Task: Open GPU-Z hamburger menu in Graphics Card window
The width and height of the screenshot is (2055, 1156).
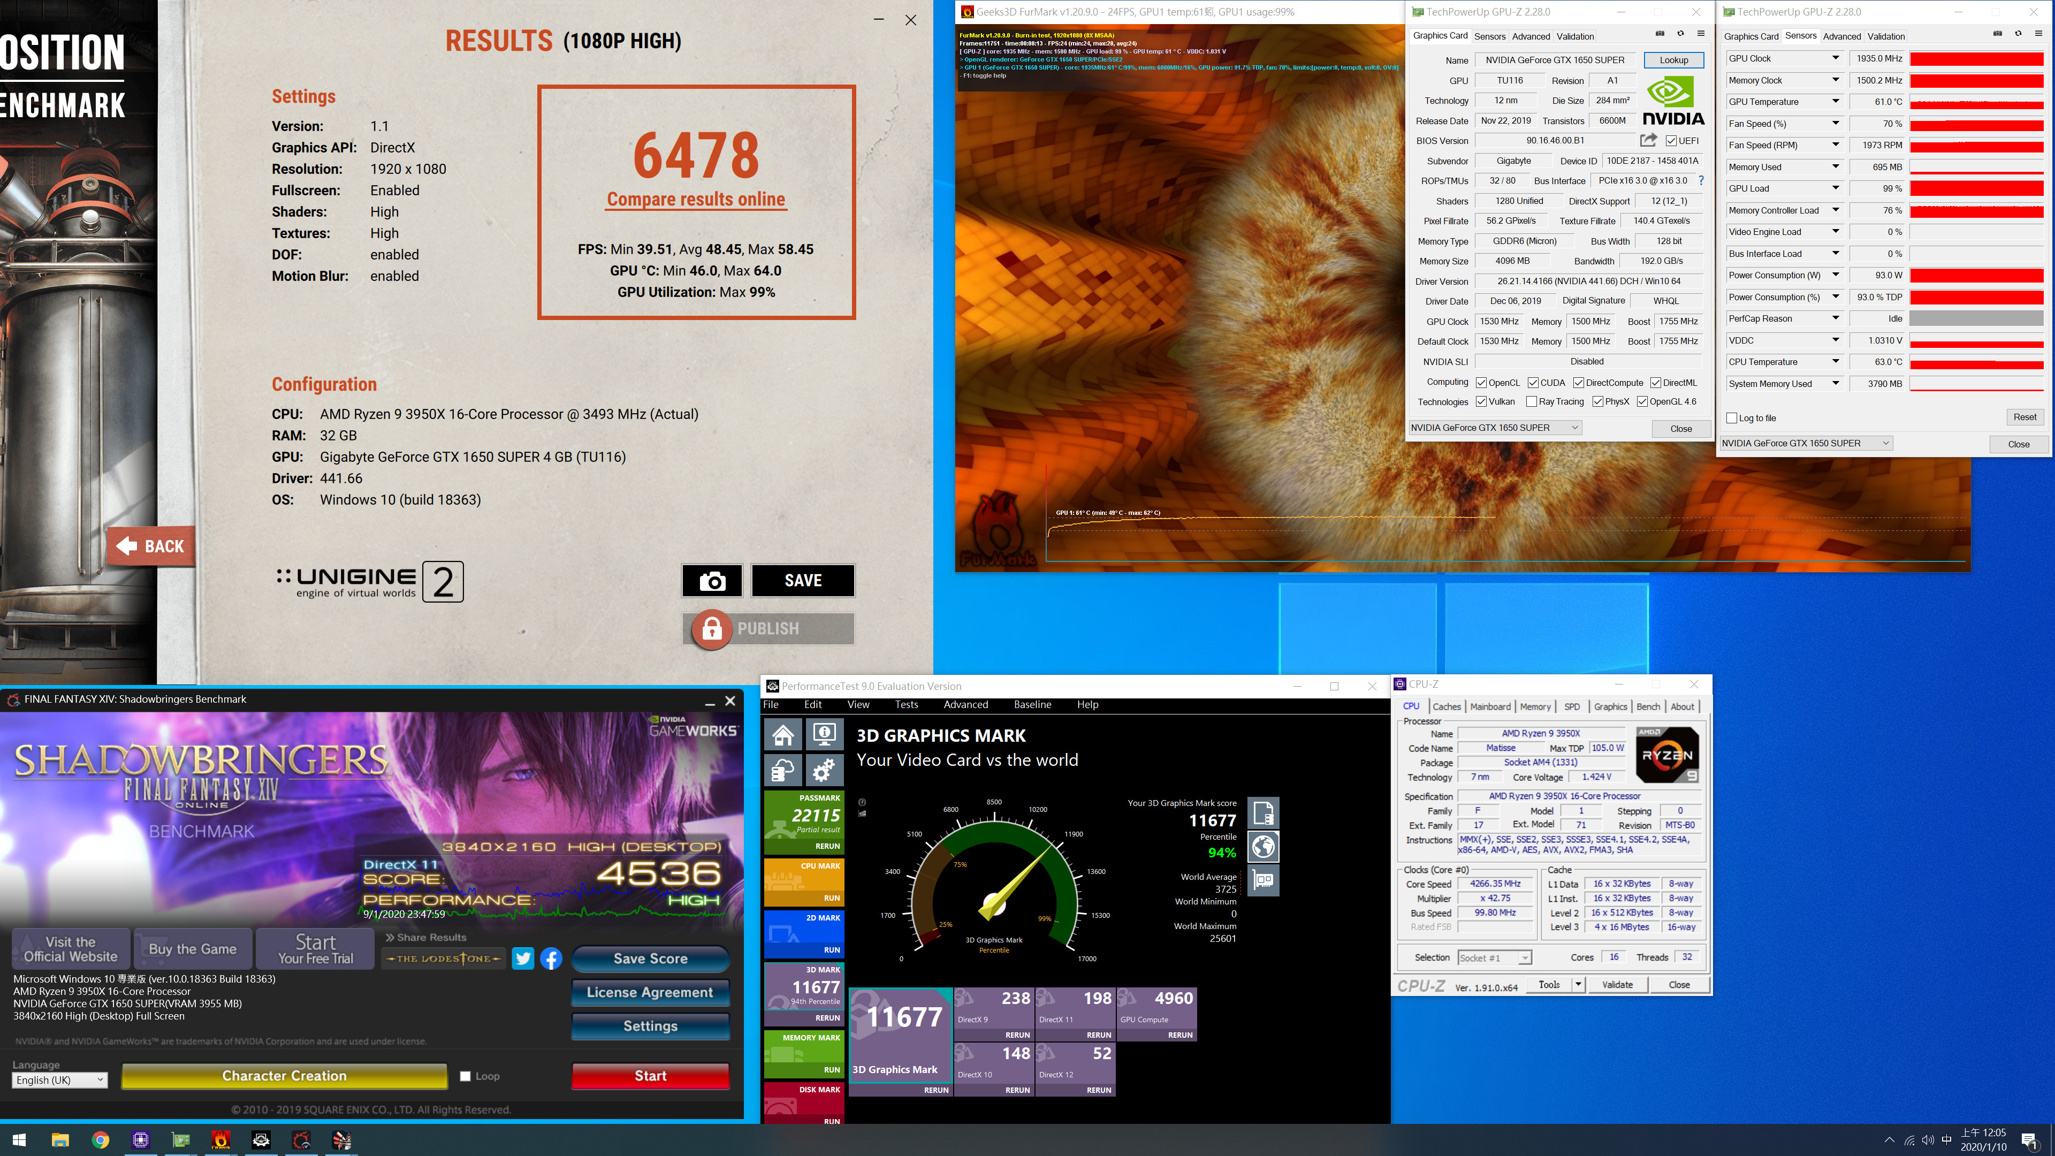Action: (1701, 34)
